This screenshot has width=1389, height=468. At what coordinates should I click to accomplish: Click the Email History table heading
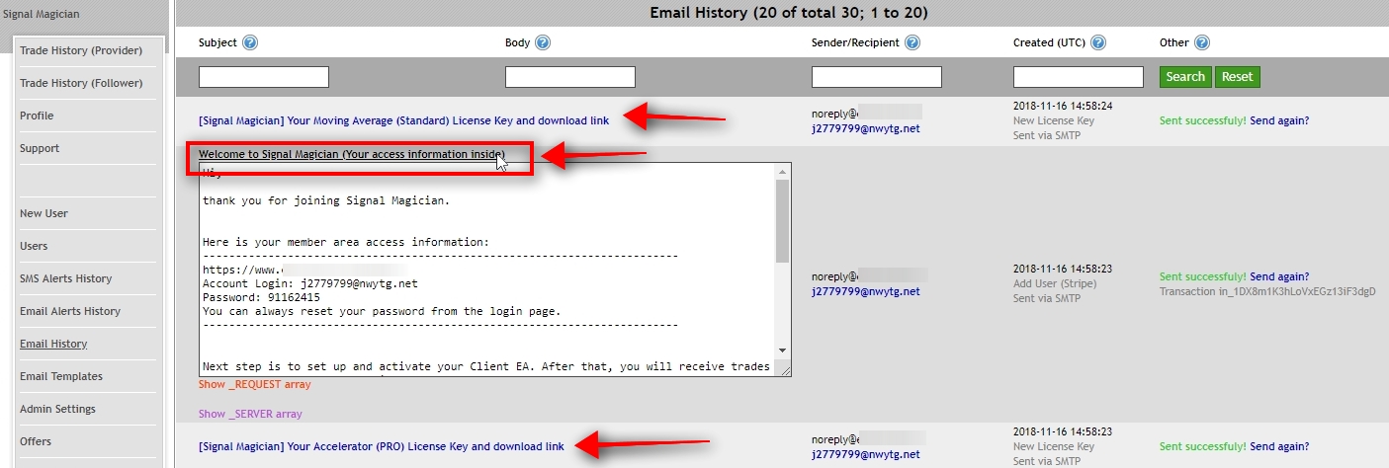tap(788, 13)
